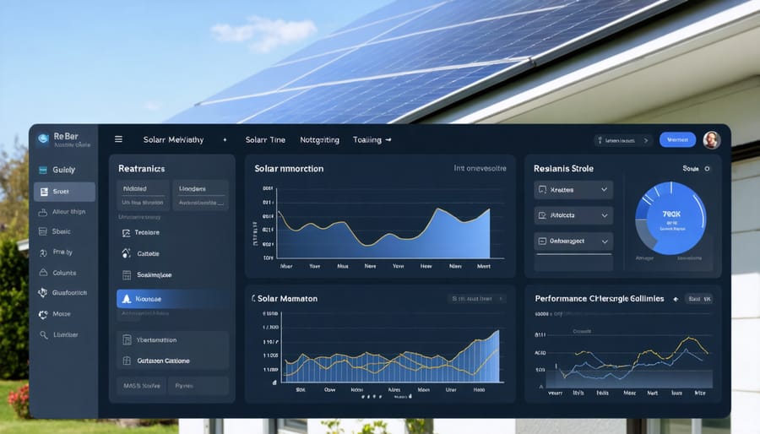Click the icon on highlighted Nouroae row
Viewport: 760px width, 434px height.
coord(127,299)
